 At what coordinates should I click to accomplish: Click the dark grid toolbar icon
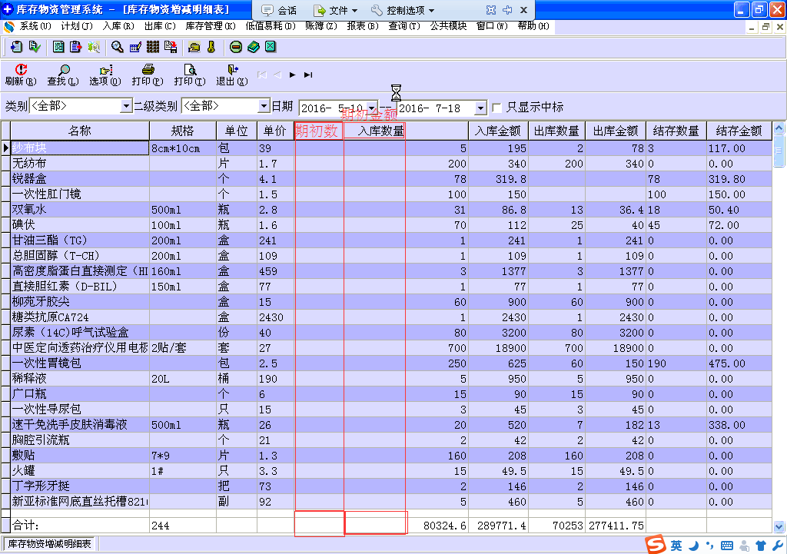point(153,47)
